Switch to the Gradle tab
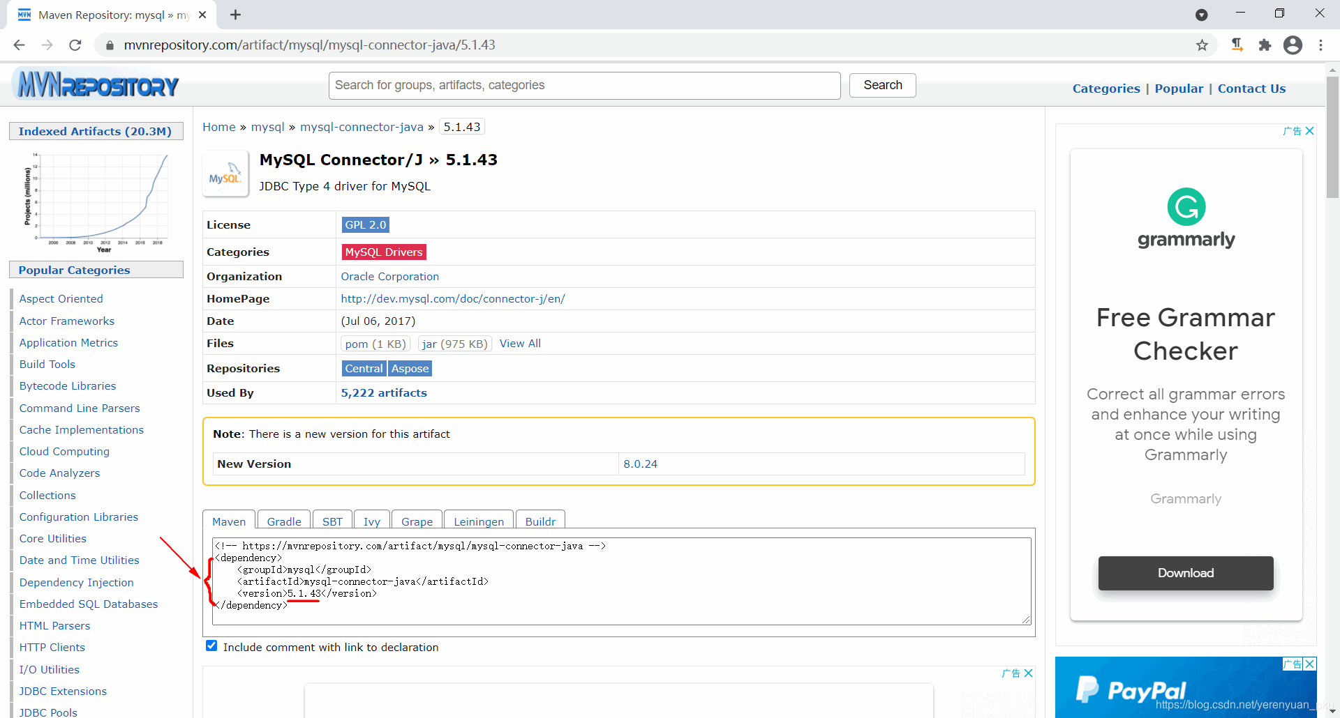Screen dimensions: 1340x718 click(284, 521)
